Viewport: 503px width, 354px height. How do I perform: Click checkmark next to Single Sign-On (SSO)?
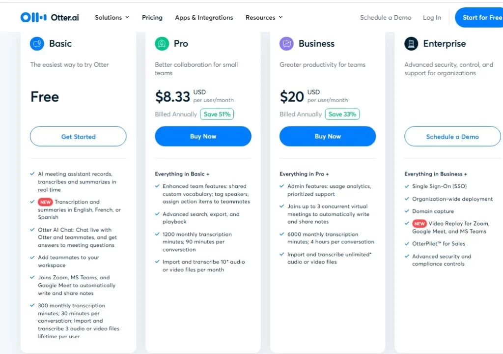407,186
